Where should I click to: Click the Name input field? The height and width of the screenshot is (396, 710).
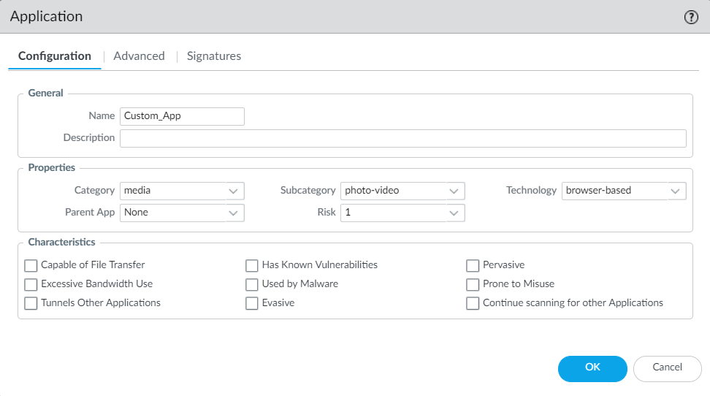coord(182,116)
